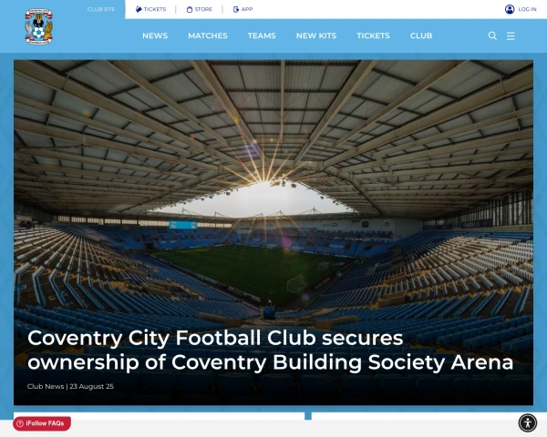
Task: Open the Matches menu
Action: pyautogui.click(x=208, y=36)
